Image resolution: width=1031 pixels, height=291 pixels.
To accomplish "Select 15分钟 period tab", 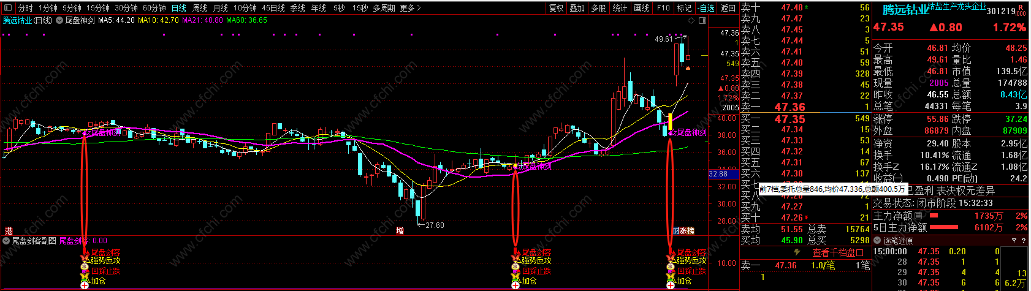I will tap(97, 8).
